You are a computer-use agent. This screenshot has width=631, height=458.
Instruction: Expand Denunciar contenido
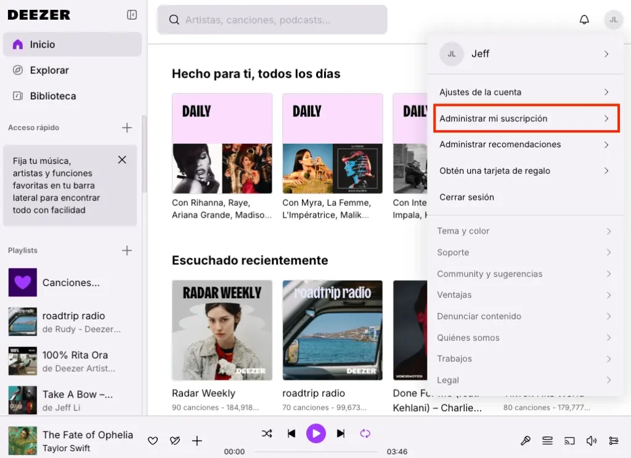[524, 316]
